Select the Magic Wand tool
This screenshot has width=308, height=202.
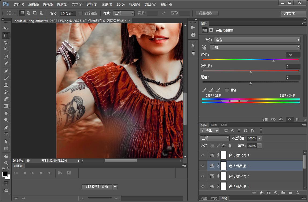pos(6,50)
